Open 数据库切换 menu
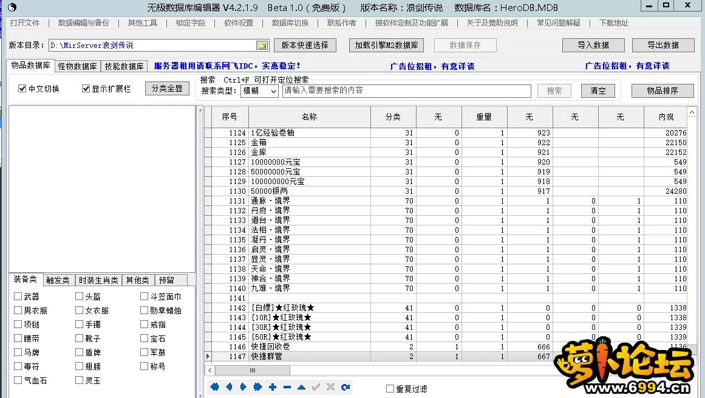Image resolution: width=705 pixels, height=398 pixels. click(290, 23)
